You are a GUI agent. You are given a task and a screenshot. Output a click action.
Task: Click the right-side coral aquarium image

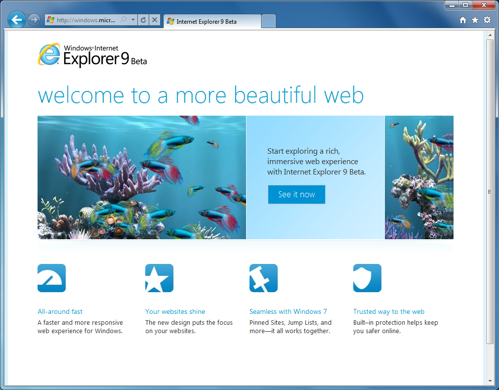tap(419, 177)
